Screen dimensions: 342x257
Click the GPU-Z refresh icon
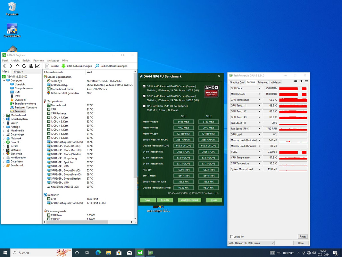click(x=301, y=81)
